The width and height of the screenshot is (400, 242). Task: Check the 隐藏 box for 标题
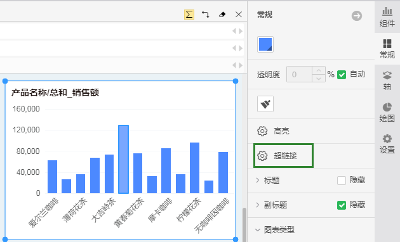342,181
